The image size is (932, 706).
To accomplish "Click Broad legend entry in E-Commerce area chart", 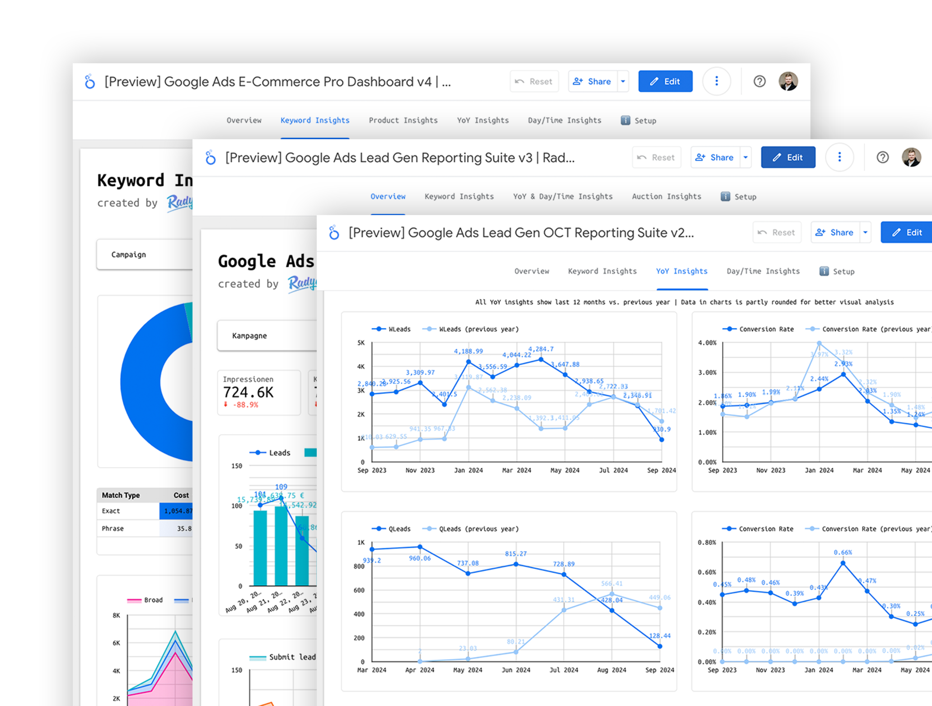I will coord(145,600).
